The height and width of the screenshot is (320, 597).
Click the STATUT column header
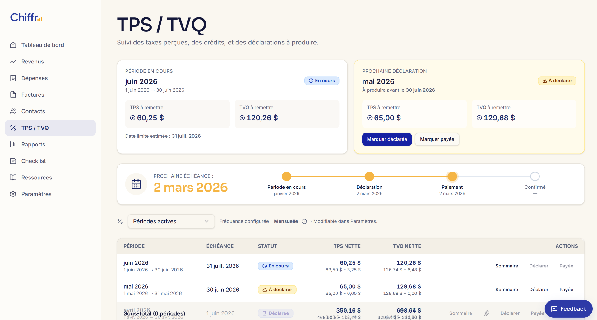pos(267,246)
